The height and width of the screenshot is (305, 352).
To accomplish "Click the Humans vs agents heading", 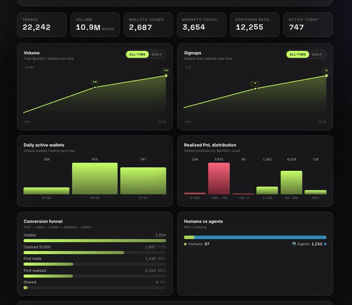I will (x=203, y=222).
